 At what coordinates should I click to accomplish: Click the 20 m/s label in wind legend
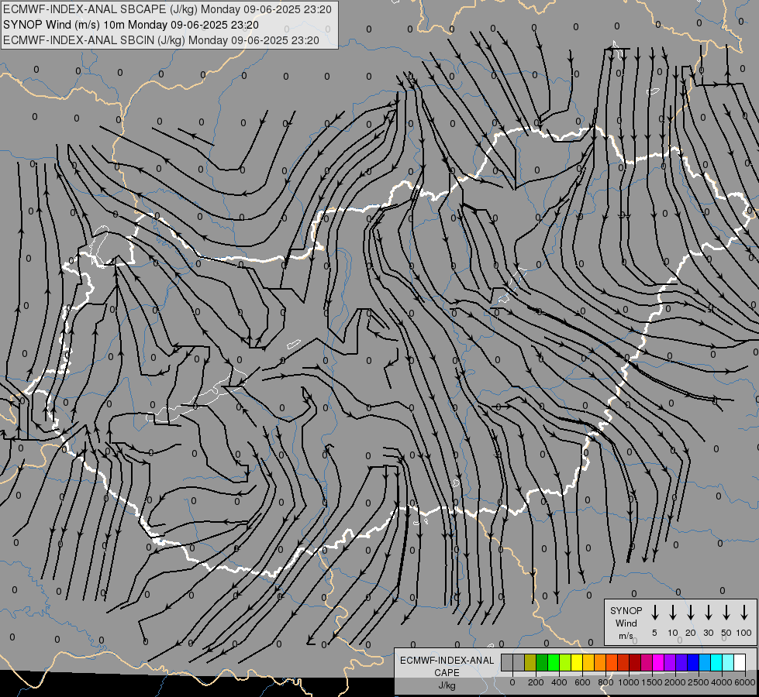tap(691, 633)
